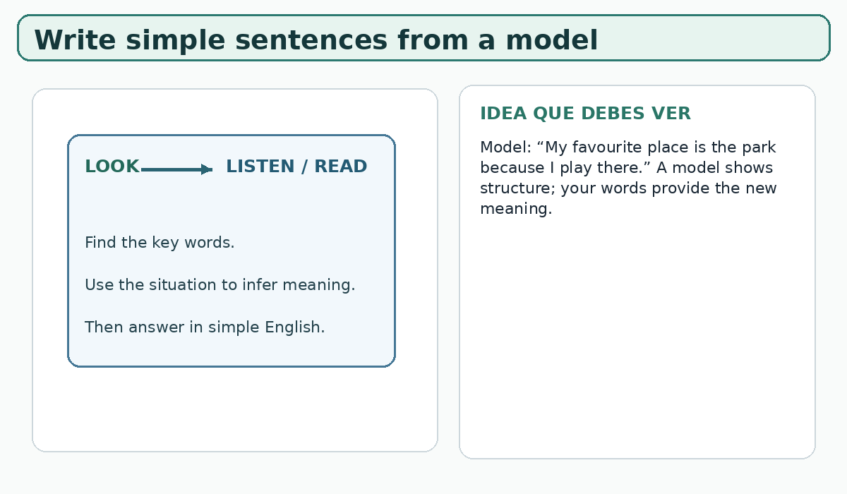
Task: Click the LISTEN / READ label
Action: pos(296,167)
